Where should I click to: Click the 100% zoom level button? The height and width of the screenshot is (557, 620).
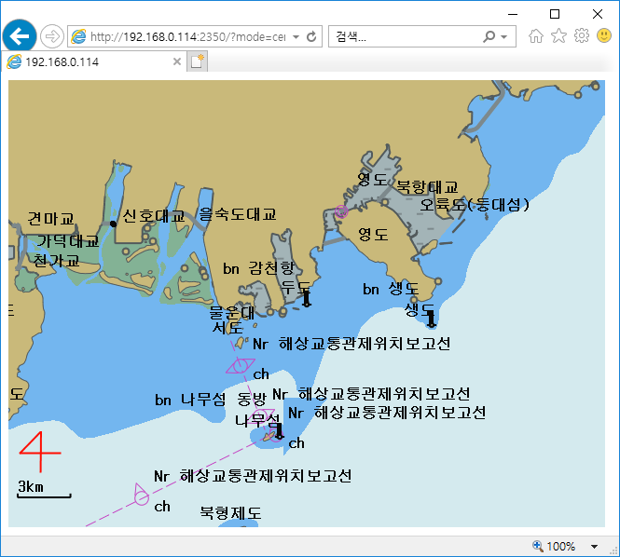555,546
